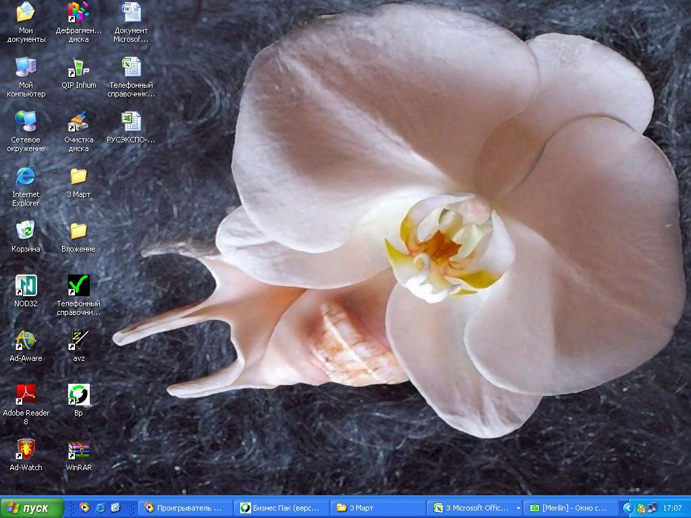Select the Adobe Reader 8 icon

click(x=26, y=395)
